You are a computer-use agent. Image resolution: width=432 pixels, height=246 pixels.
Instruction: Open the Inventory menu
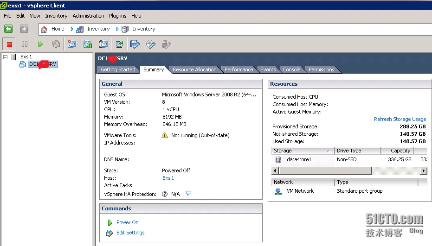[56, 16]
